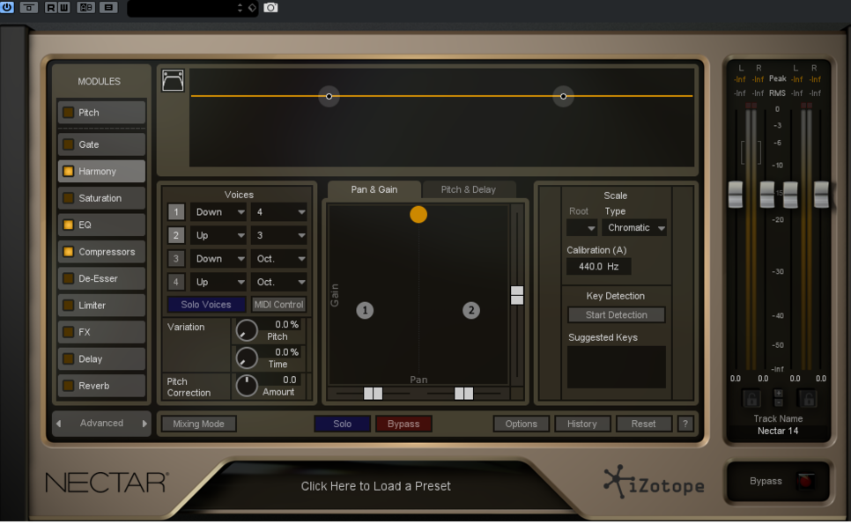Toggle voice 3 enable button
The height and width of the screenshot is (524, 851).
(176, 258)
